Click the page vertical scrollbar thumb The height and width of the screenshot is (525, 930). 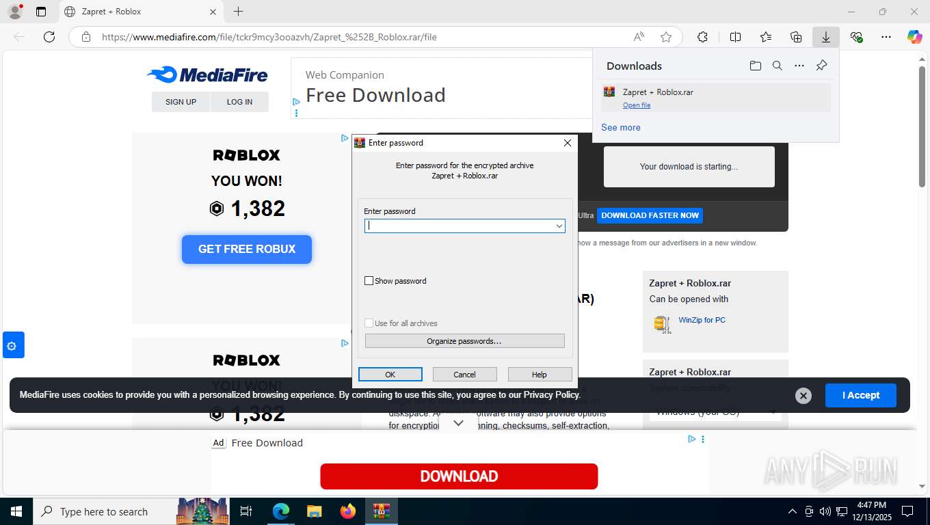pyautogui.click(x=922, y=127)
